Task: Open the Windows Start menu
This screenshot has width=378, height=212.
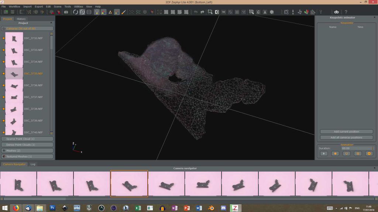Action: [4, 208]
